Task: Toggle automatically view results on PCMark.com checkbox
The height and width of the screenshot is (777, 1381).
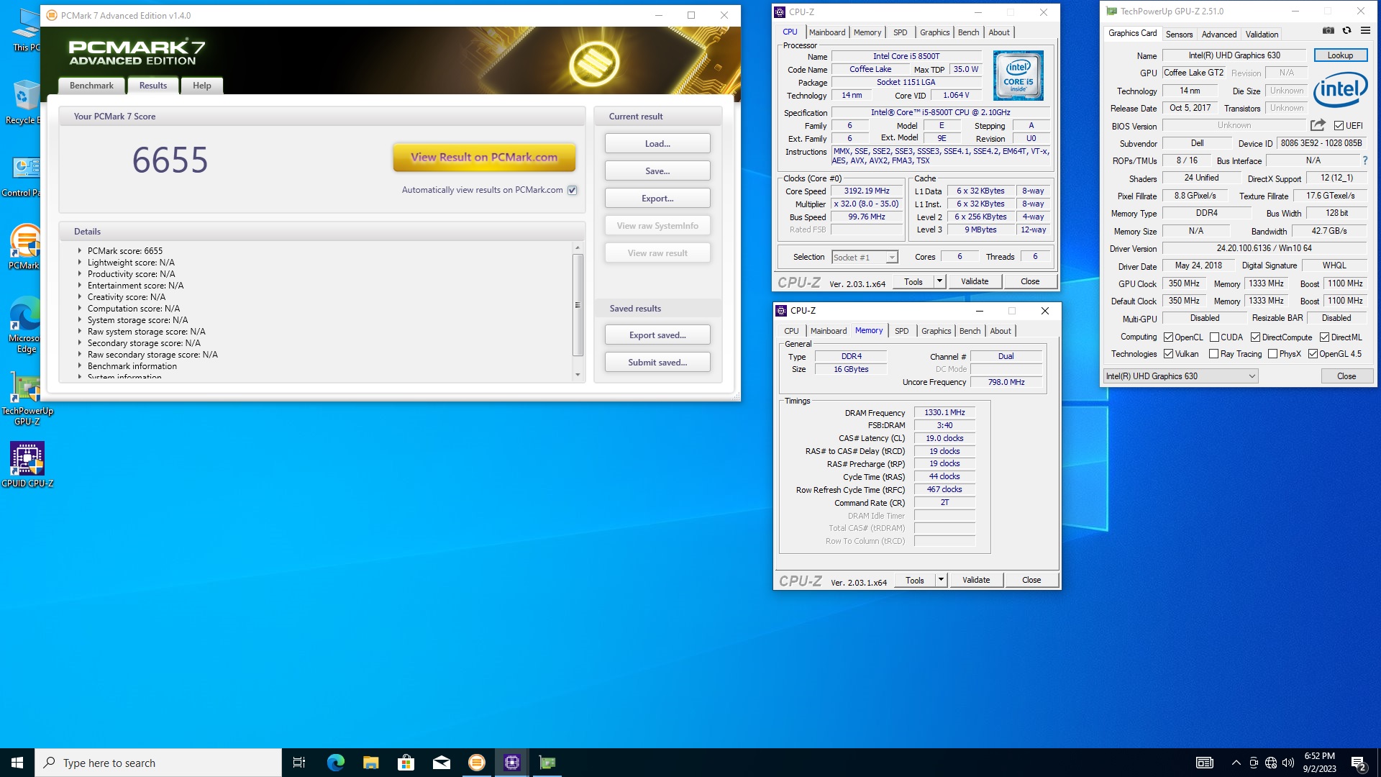Action: click(x=573, y=191)
